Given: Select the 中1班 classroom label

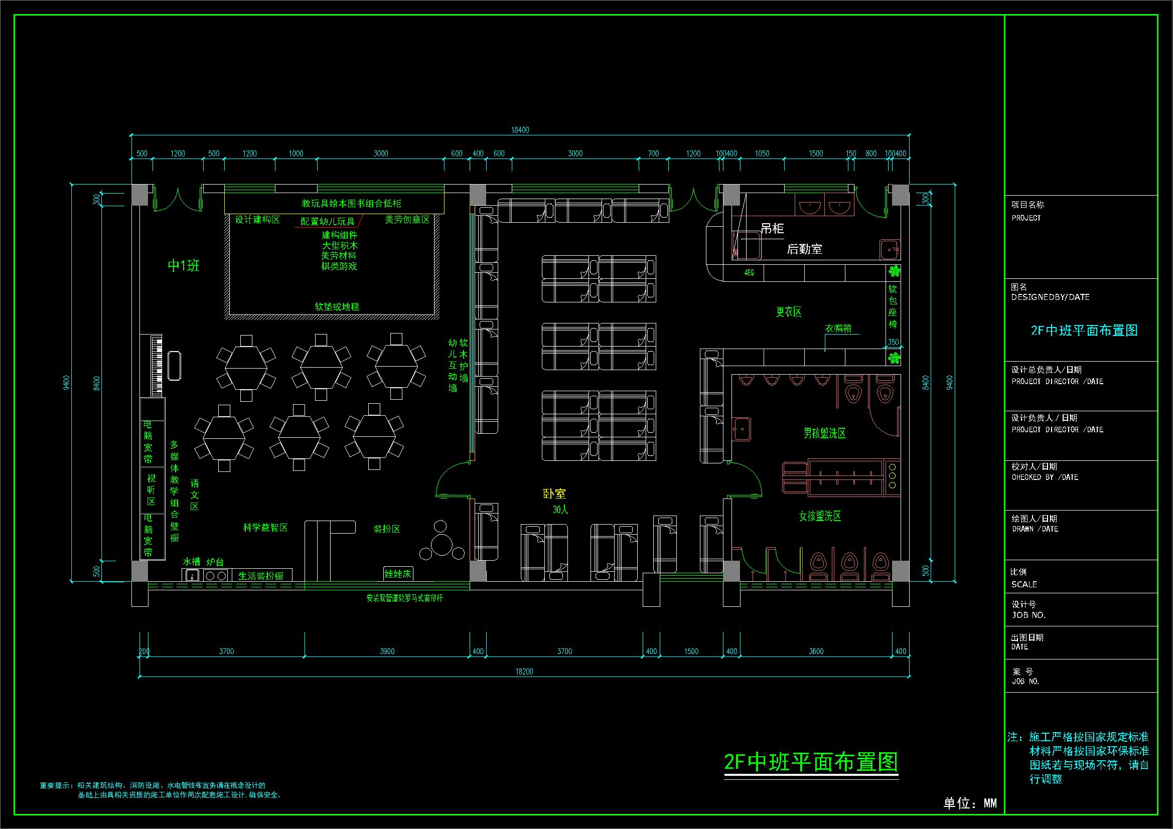Looking at the screenshot, I should pyautogui.click(x=184, y=265).
